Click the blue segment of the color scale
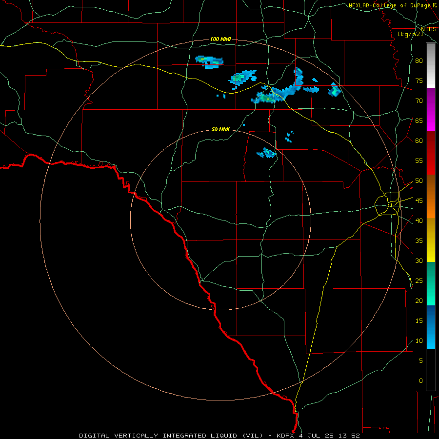 click(431, 327)
